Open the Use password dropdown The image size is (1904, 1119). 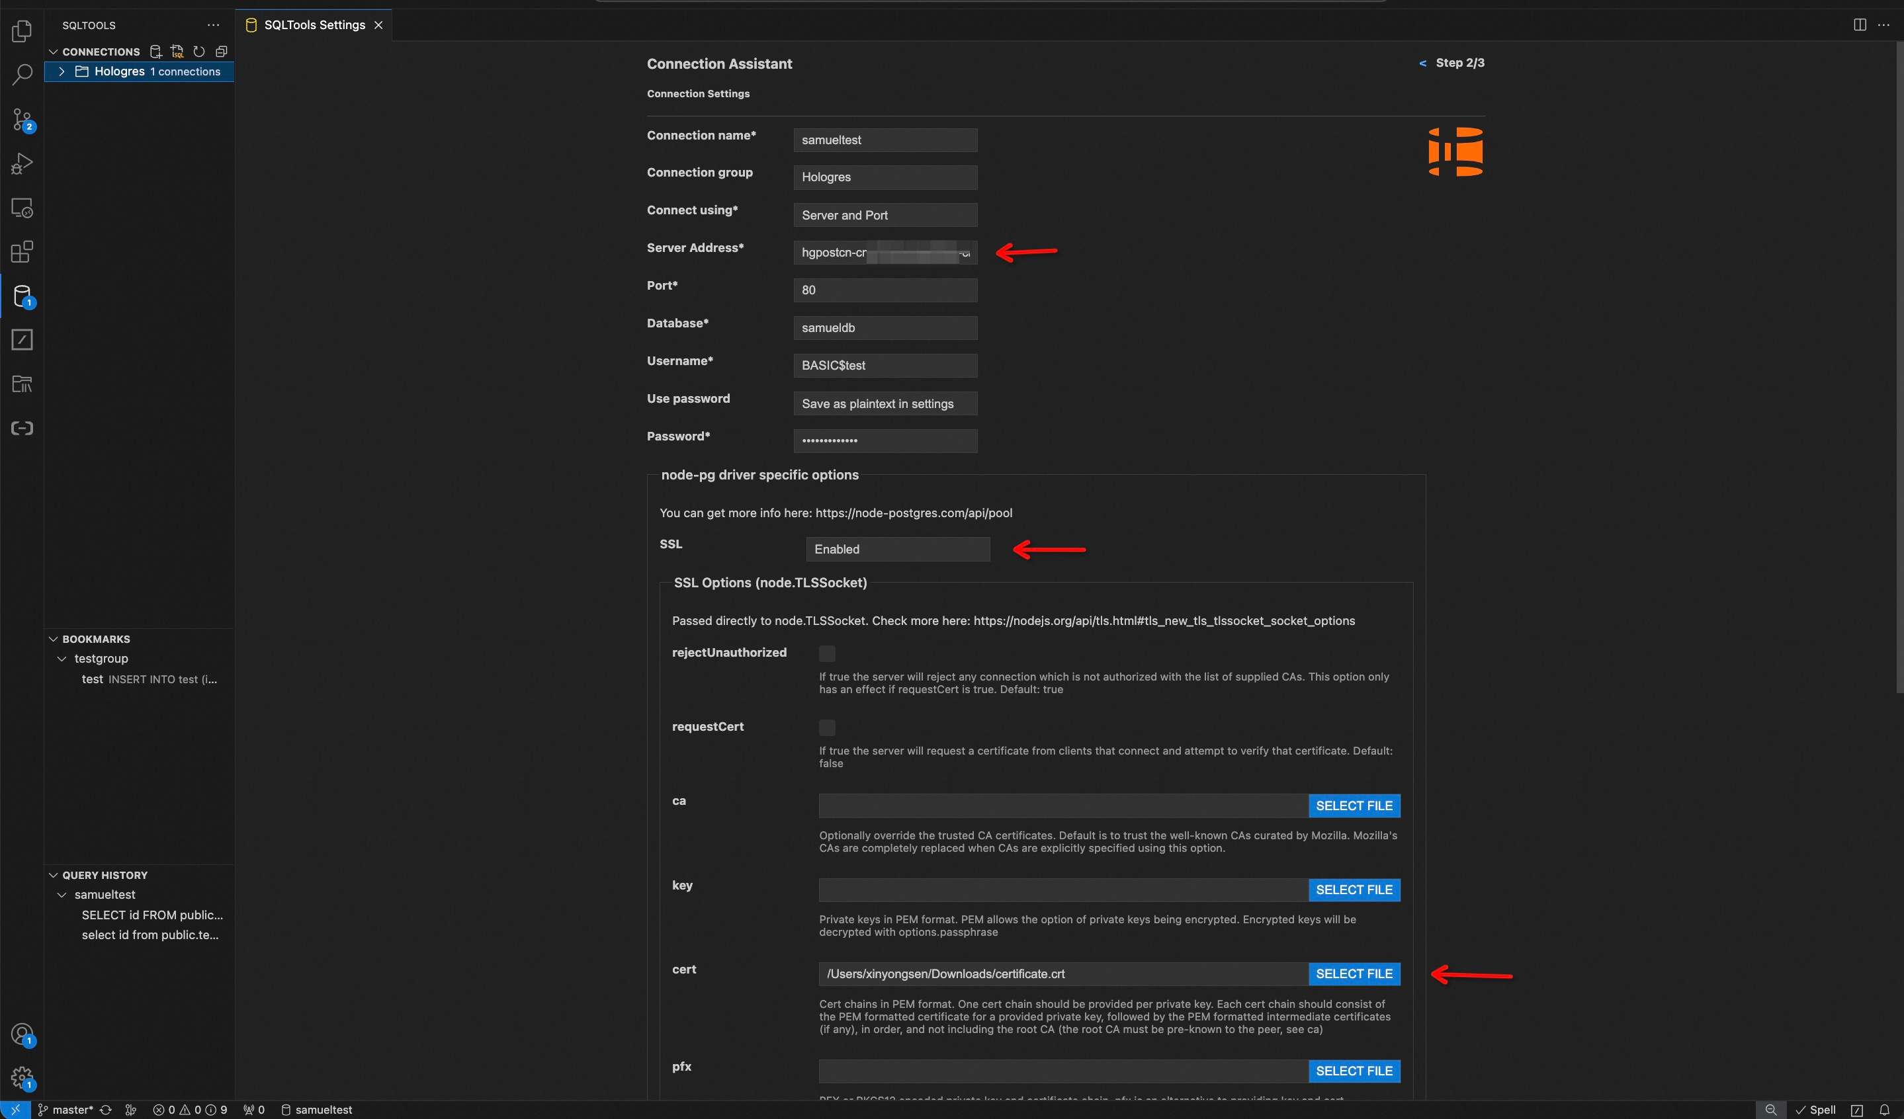point(885,403)
